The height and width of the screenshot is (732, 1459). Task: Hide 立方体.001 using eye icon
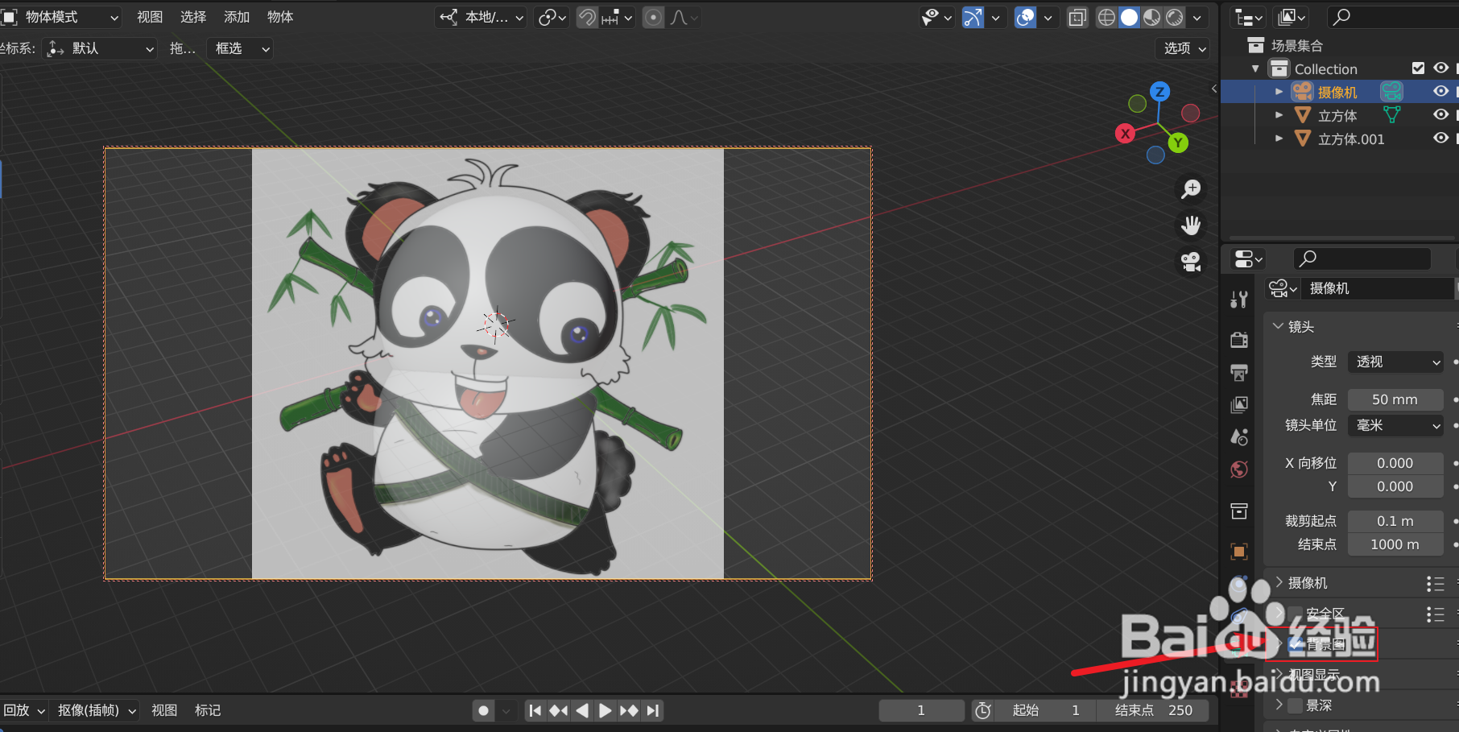[x=1440, y=139]
